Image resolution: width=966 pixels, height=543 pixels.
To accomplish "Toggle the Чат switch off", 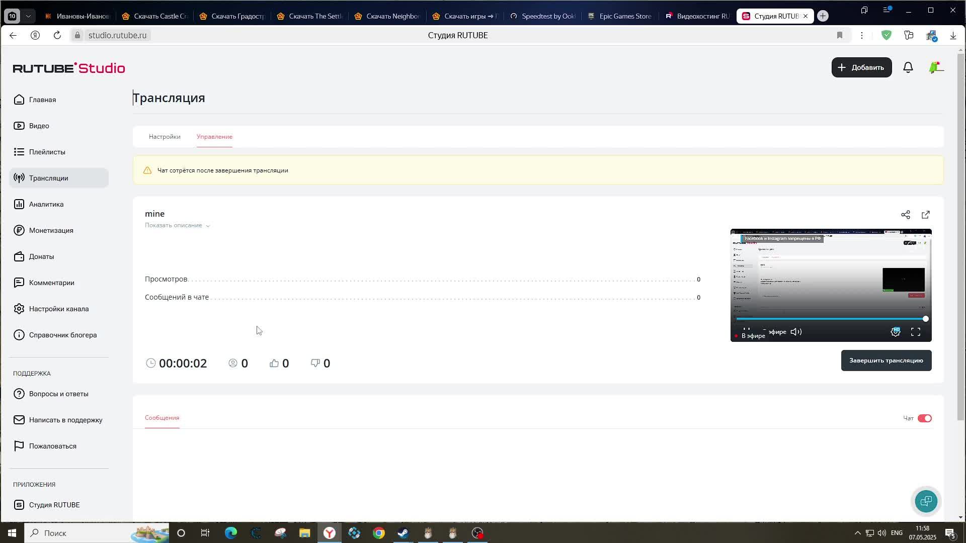I will [924, 418].
